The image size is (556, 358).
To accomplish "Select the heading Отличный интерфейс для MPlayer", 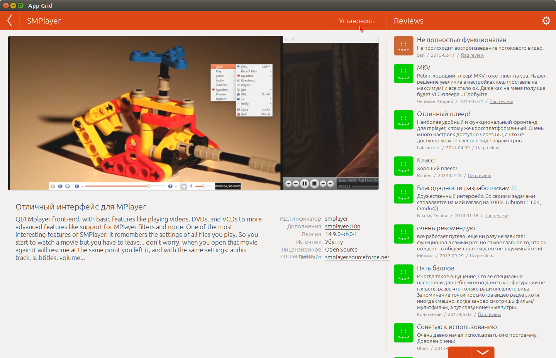I will point(81,207).
